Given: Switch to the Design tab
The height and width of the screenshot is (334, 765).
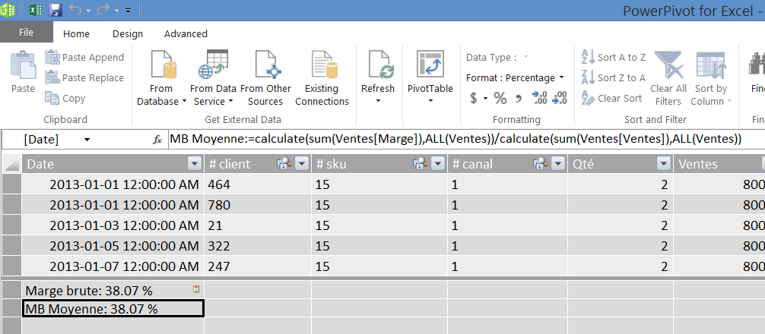Looking at the screenshot, I should click(127, 33).
